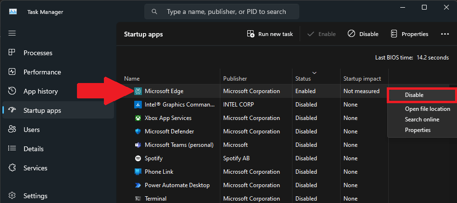Maximize the Task Manager window
The width and height of the screenshot is (457, 203).
coord(424,7)
